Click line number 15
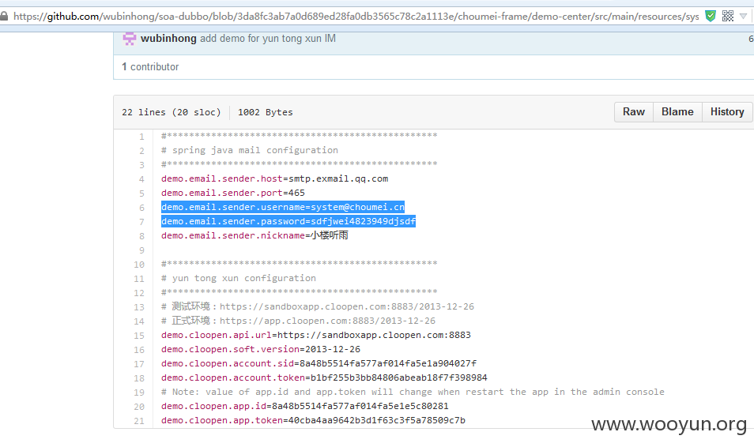 139,336
